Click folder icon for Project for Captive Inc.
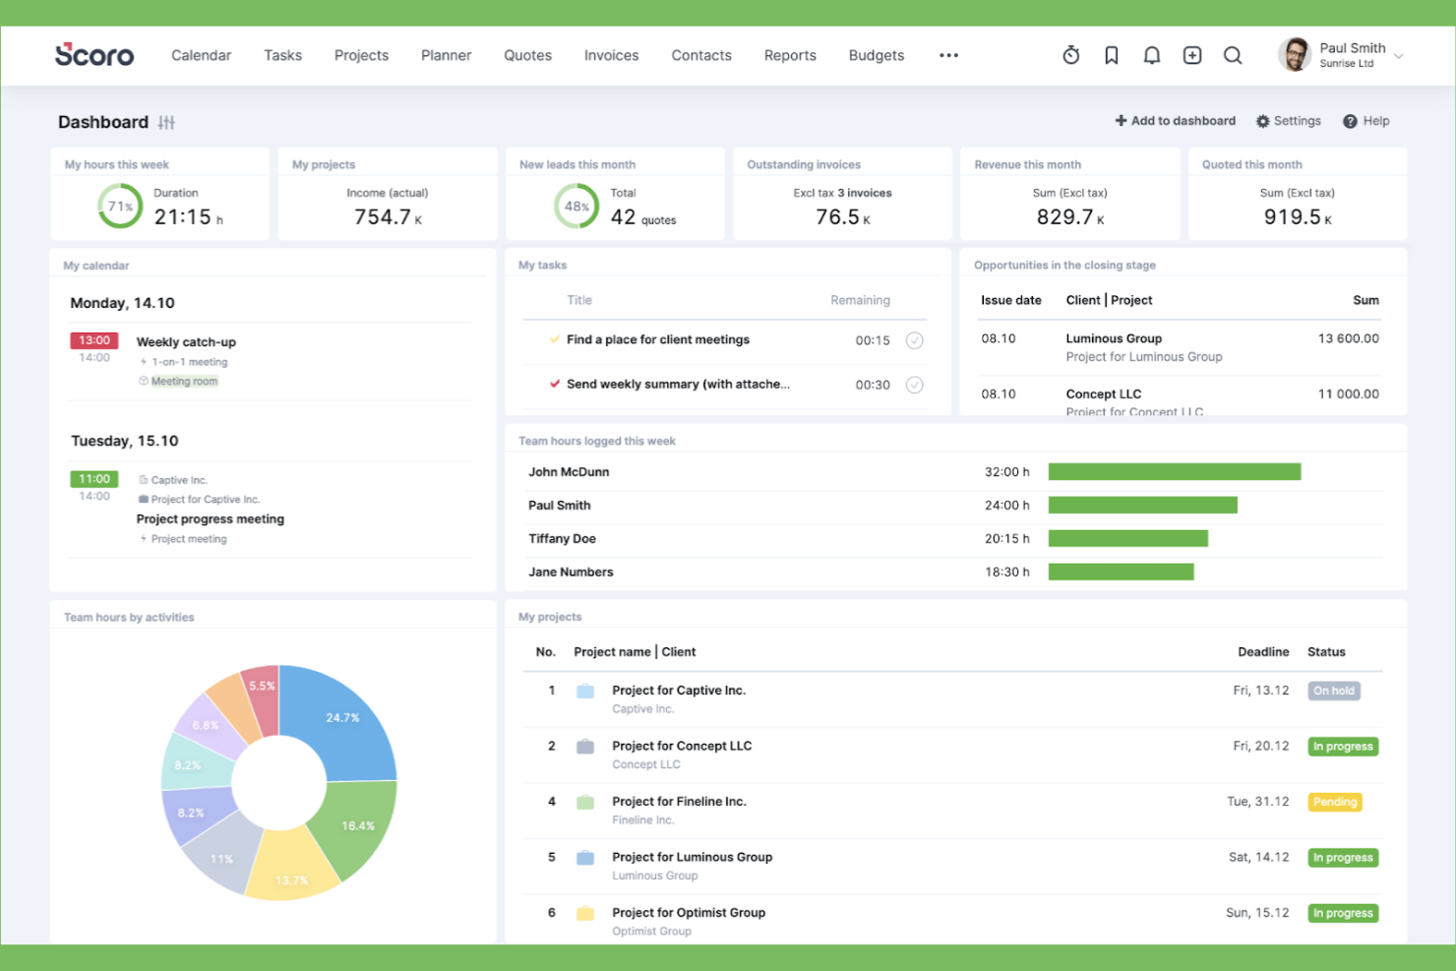Viewport: 1456px width, 971px height. click(x=585, y=691)
